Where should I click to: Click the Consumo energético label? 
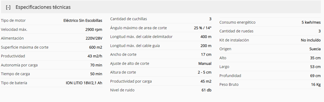(x=237, y=22)
